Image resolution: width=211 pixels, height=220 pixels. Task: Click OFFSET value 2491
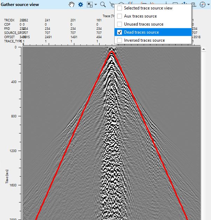pos(48,37)
